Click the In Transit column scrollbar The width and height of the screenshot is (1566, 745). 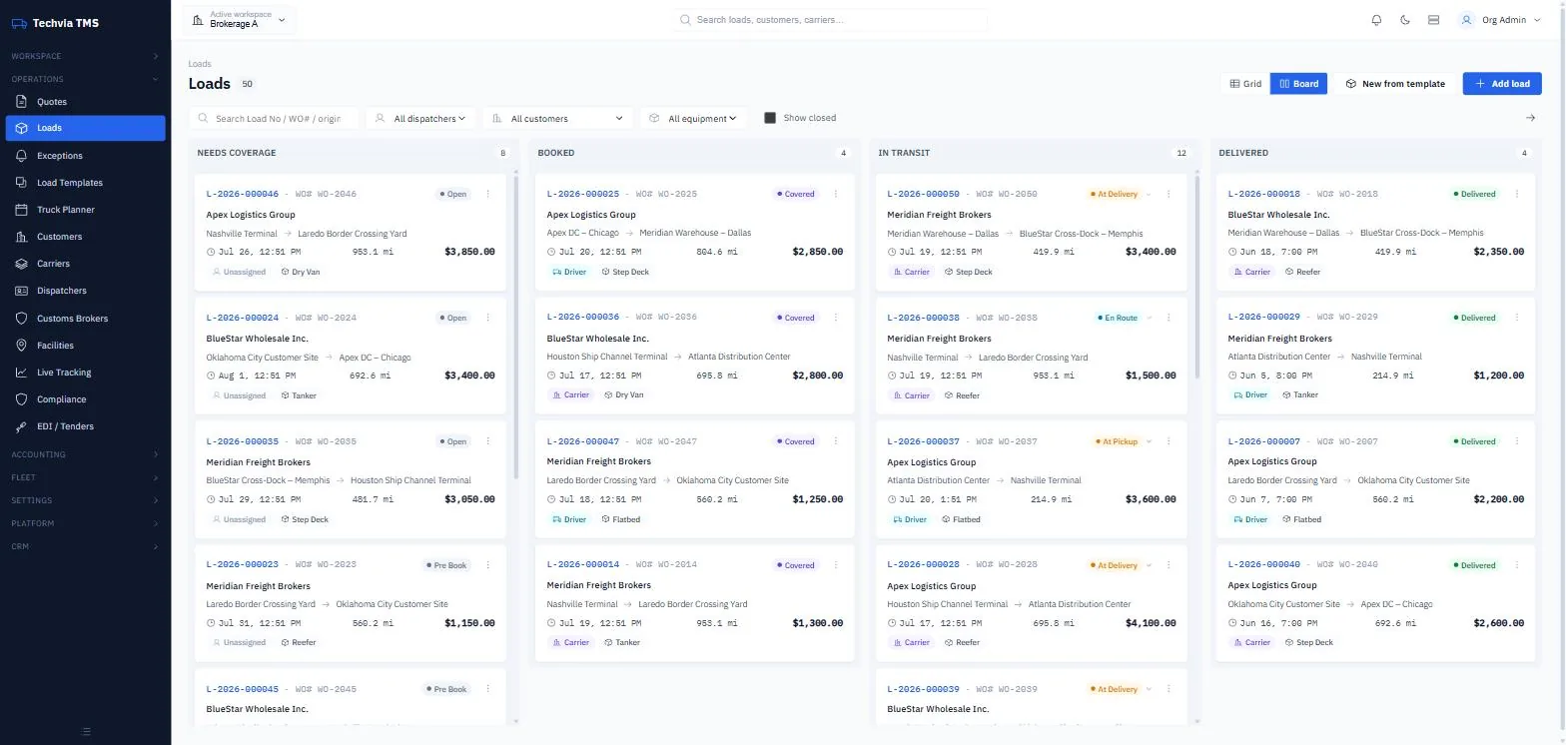click(x=1197, y=277)
